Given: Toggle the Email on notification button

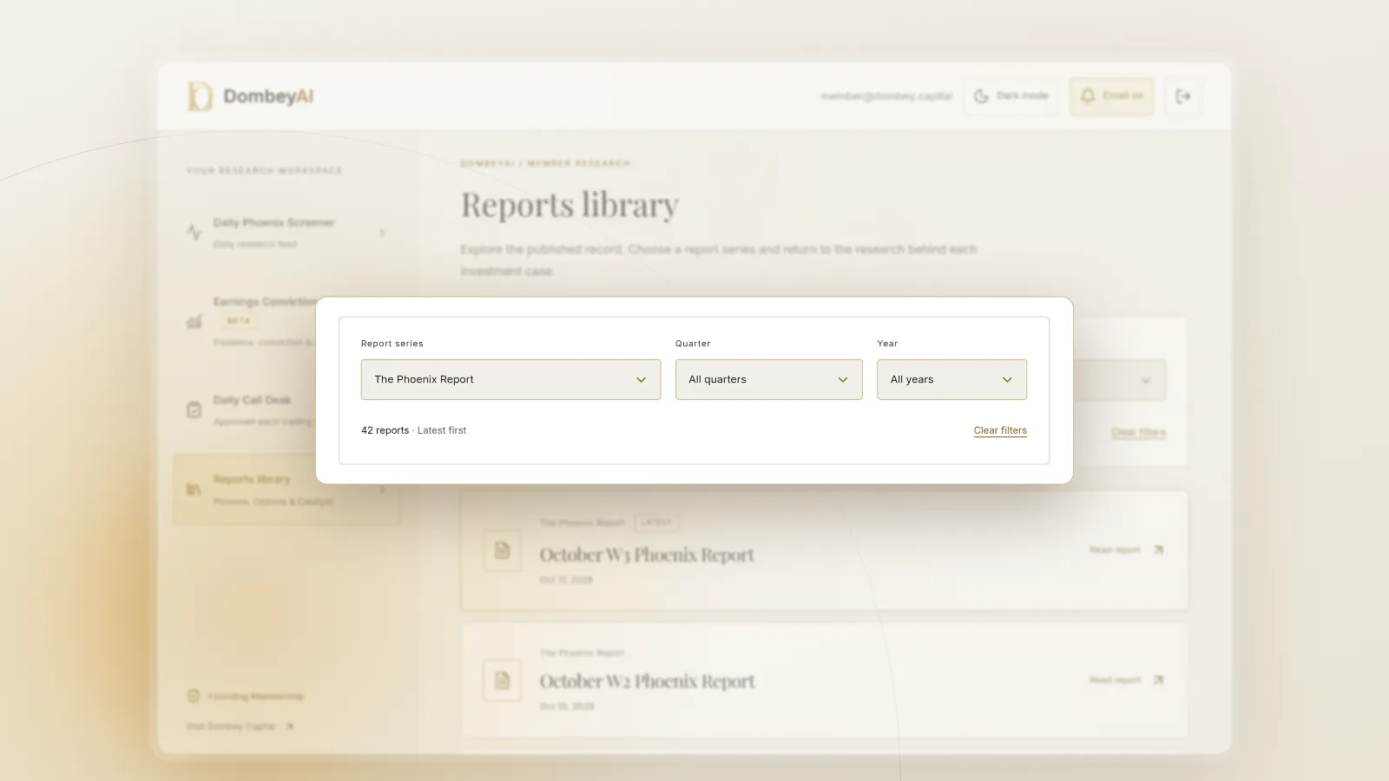Looking at the screenshot, I should pyautogui.click(x=1111, y=96).
